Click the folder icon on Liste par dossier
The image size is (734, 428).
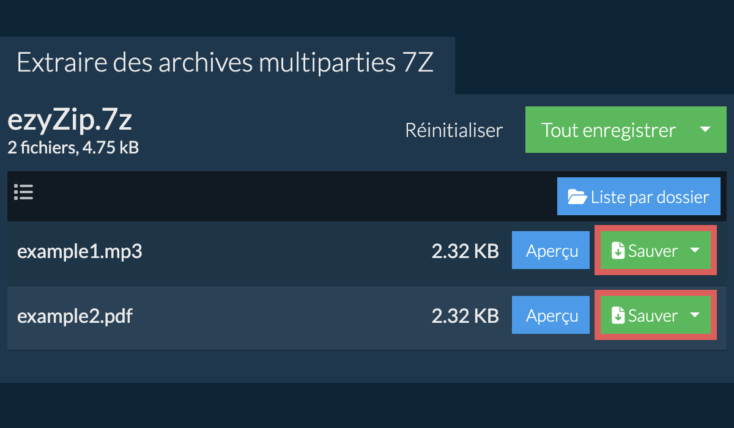[577, 197]
